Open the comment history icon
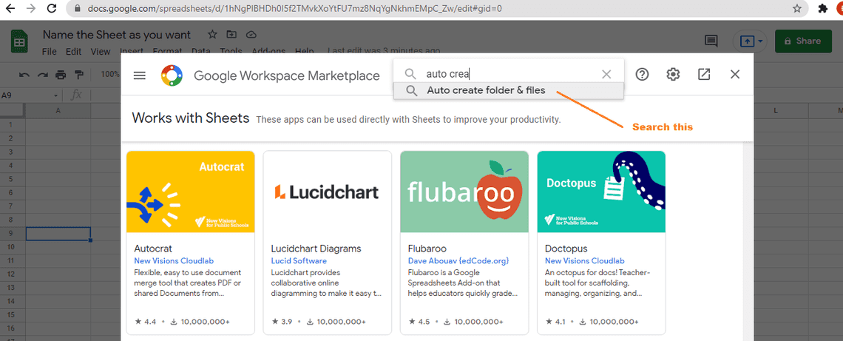Image resolution: width=843 pixels, height=341 pixels. (x=711, y=41)
